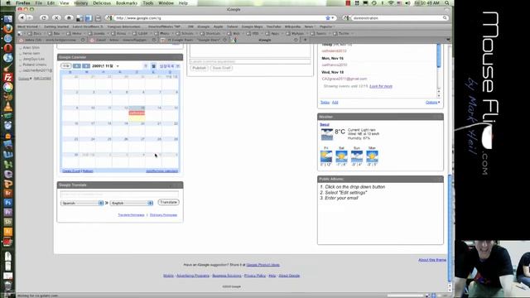Click the volume icon in the menu bar
Viewport: 530px width, 298px height.
tap(407, 3)
